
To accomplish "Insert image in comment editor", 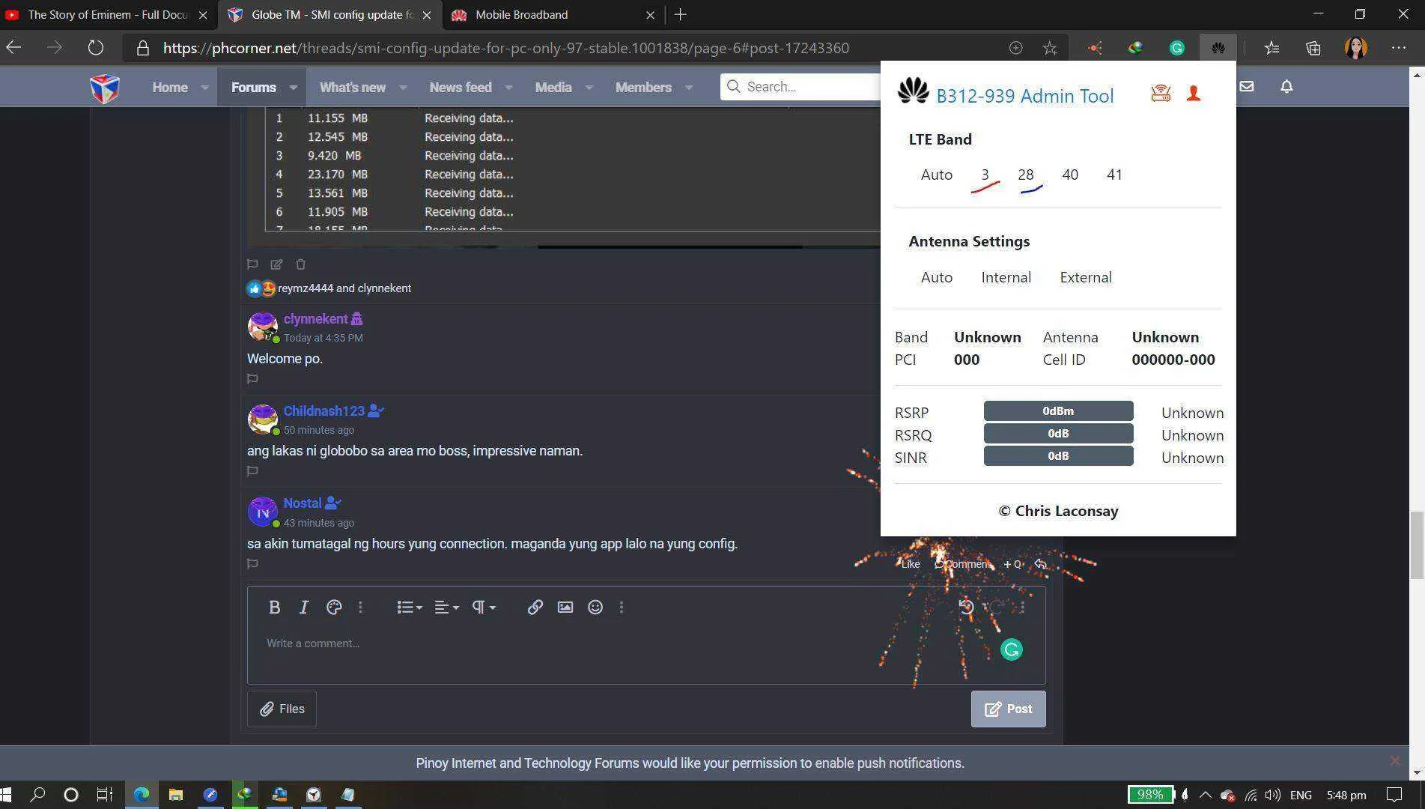I will pyautogui.click(x=565, y=607).
